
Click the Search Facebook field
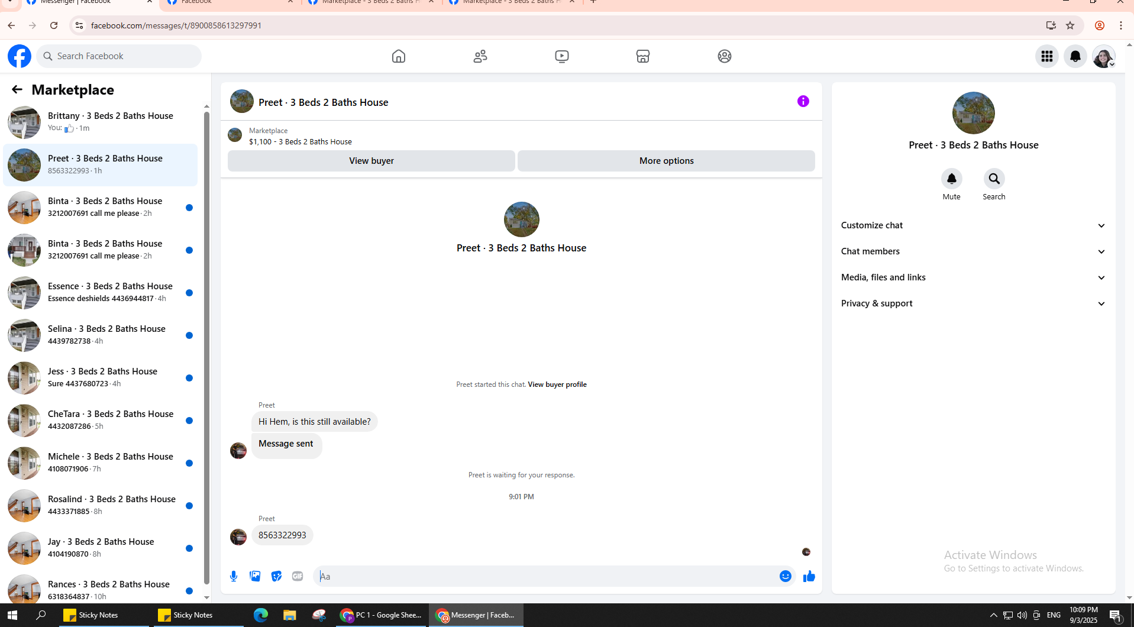click(x=119, y=56)
